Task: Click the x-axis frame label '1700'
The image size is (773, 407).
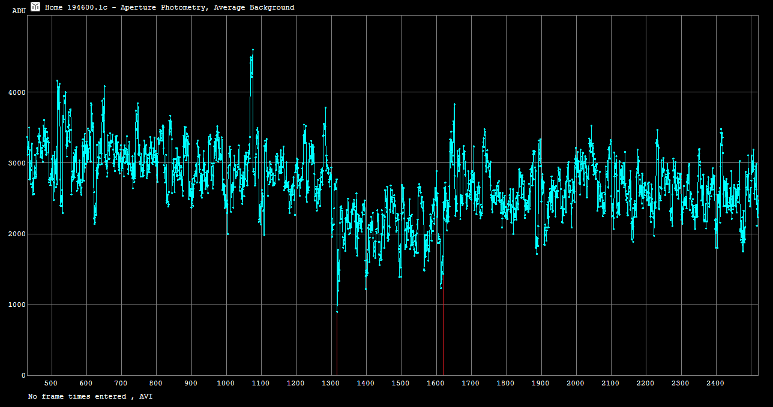Action: point(471,383)
